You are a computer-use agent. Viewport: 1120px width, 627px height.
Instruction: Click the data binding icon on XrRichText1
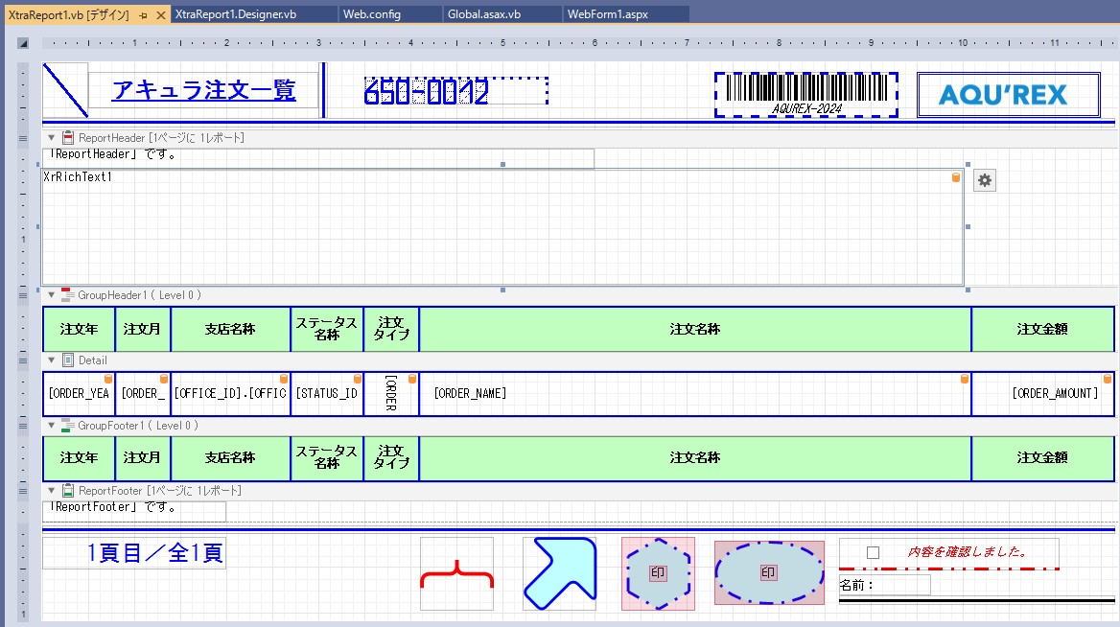click(x=955, y=177)
